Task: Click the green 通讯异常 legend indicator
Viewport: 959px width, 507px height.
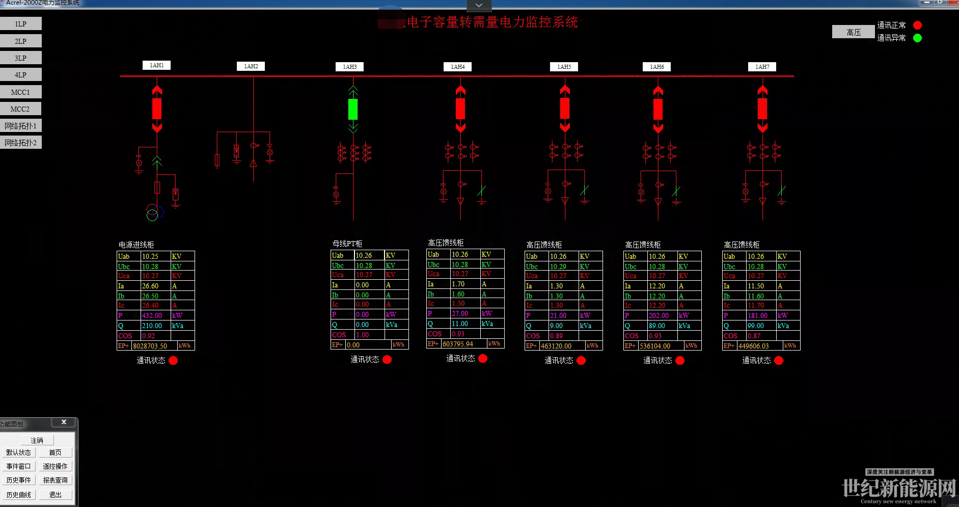Action: coord(917,38)
